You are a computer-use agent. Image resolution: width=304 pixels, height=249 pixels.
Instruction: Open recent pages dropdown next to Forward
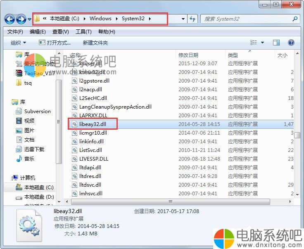click(29, 19)
